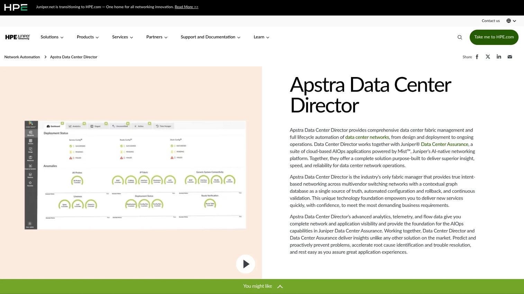Click the HPE logo in top banner

point(16,7)
